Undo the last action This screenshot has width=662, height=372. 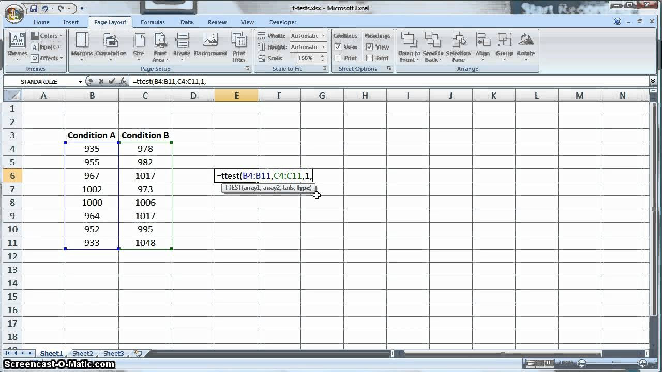[45, 8]
